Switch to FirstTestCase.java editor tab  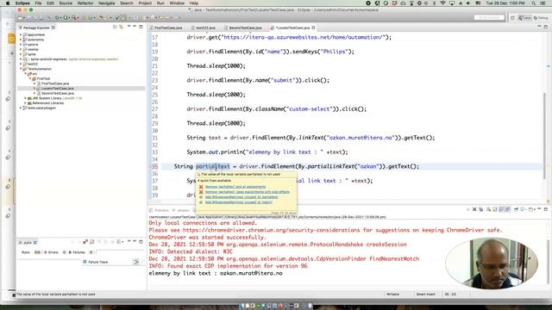pyautogui.click(x=166, y=28)
